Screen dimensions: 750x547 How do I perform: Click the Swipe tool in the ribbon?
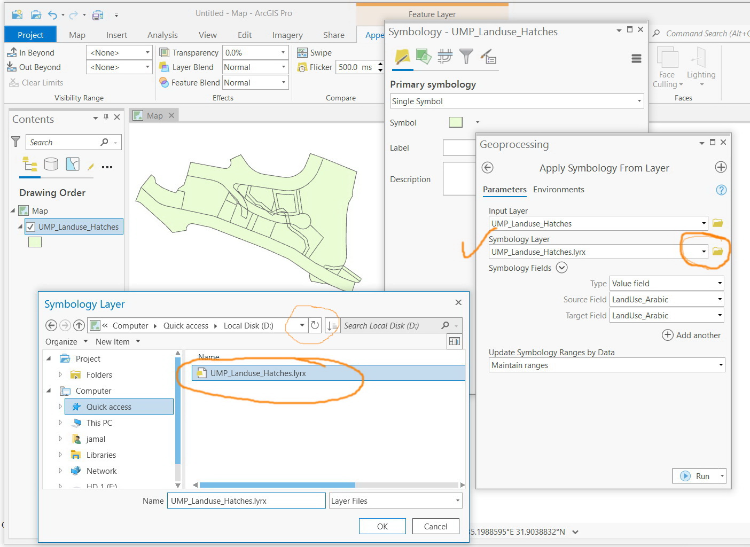[x=315, y=52]
